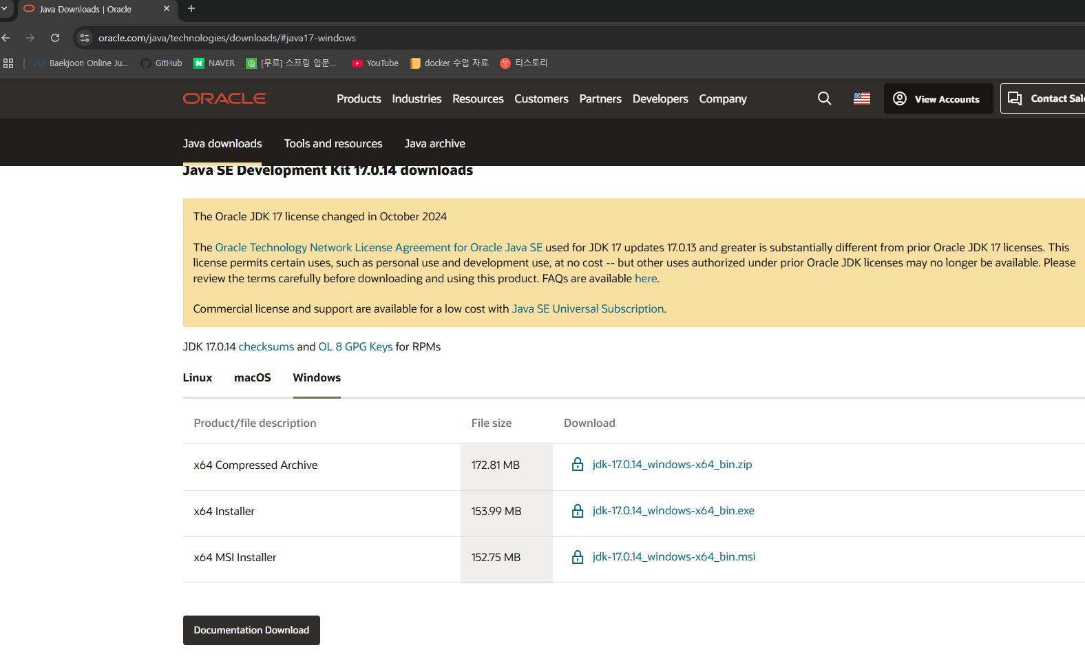Image resolution: width=1085 pixels, height=661 pixels.
Task: Select the Java downloads sub-navigation tab
Action: tap(222, 143)
